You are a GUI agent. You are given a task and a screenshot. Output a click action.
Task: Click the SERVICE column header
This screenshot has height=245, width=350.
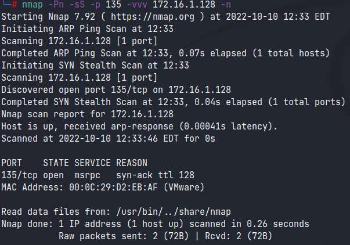92,163
